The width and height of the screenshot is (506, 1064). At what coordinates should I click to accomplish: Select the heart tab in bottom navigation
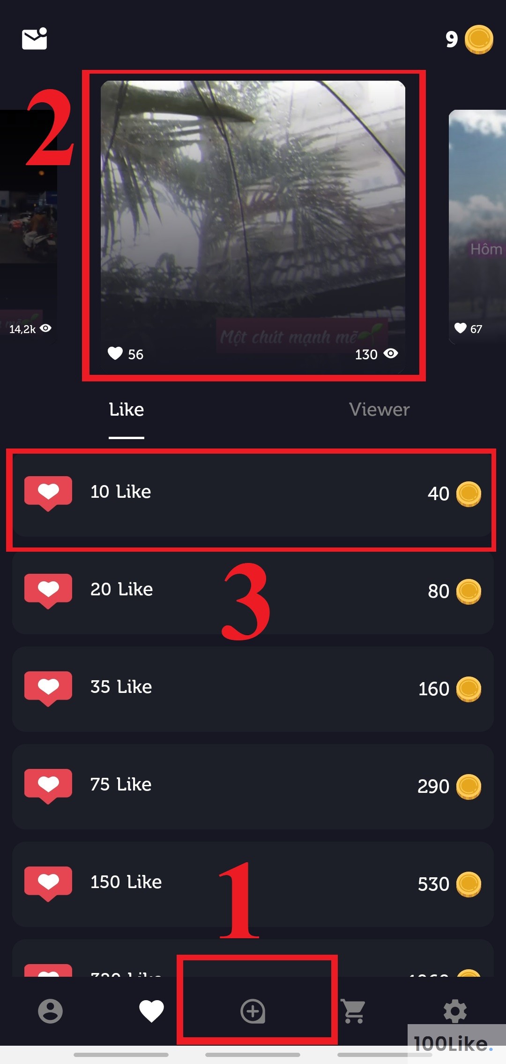tap(152, 1011)
